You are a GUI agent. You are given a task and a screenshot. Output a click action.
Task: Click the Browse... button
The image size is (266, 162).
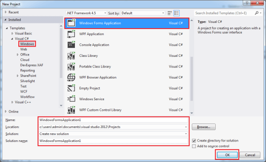click(x=203, y=127)
